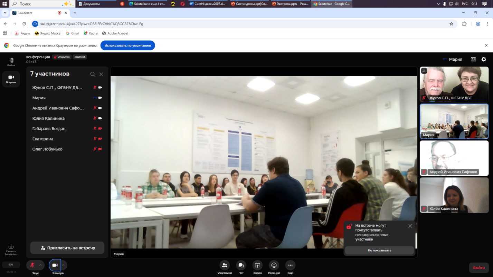Open Chrome tab search dropdown arrow
This screenshot has height=277, width=493.
(5, 13)
